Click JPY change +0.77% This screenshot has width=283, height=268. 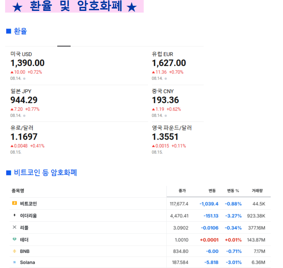[32, 109]
